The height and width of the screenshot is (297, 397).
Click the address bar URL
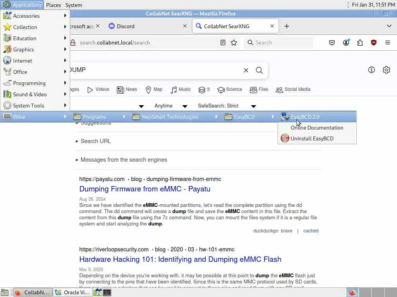point(115,43)
